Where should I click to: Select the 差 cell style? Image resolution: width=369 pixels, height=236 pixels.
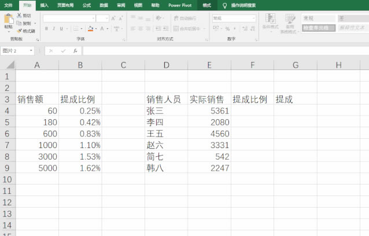click(353, 18)
